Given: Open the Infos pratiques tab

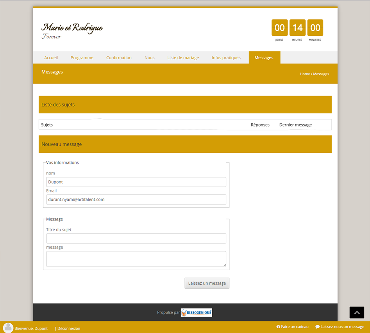Looking at the screenshot, I should 226,57.
